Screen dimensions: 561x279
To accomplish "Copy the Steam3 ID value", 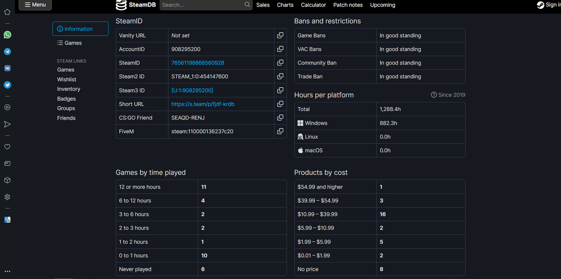I will tap(280, 90).
